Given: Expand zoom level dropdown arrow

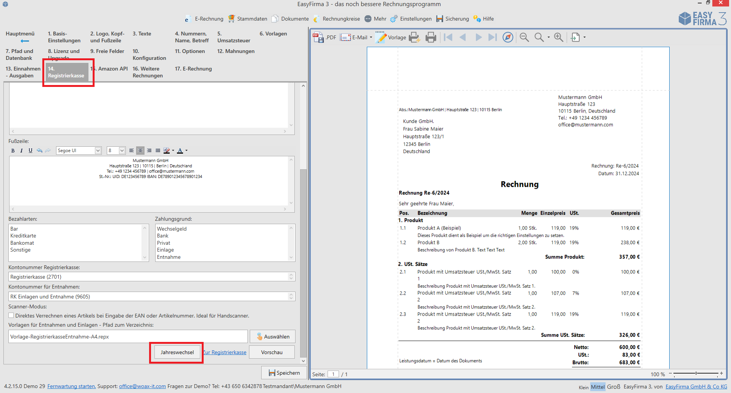Looking at the screenshot, I should (x=549, y=37).
